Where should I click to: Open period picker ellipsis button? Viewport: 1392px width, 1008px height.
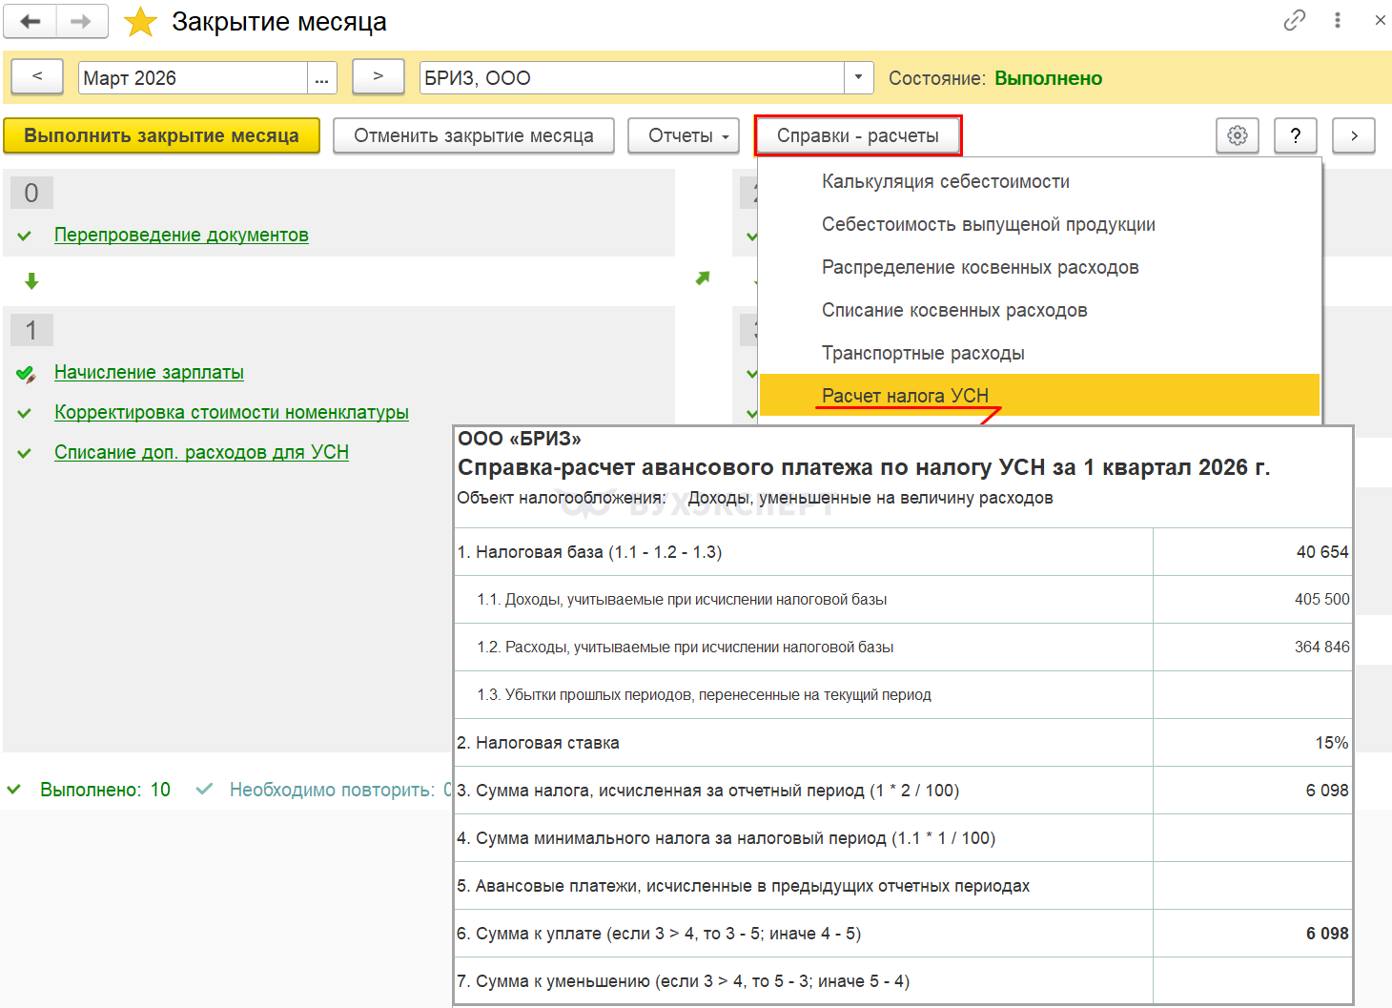[321, 78]
